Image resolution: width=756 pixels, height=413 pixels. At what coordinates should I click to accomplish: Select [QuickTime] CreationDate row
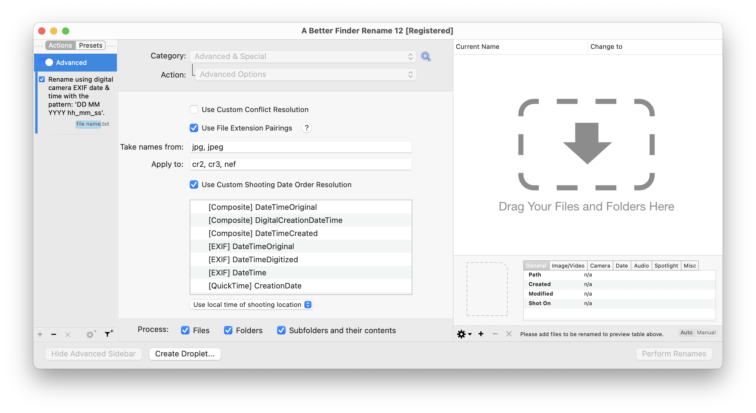[301, 286]
